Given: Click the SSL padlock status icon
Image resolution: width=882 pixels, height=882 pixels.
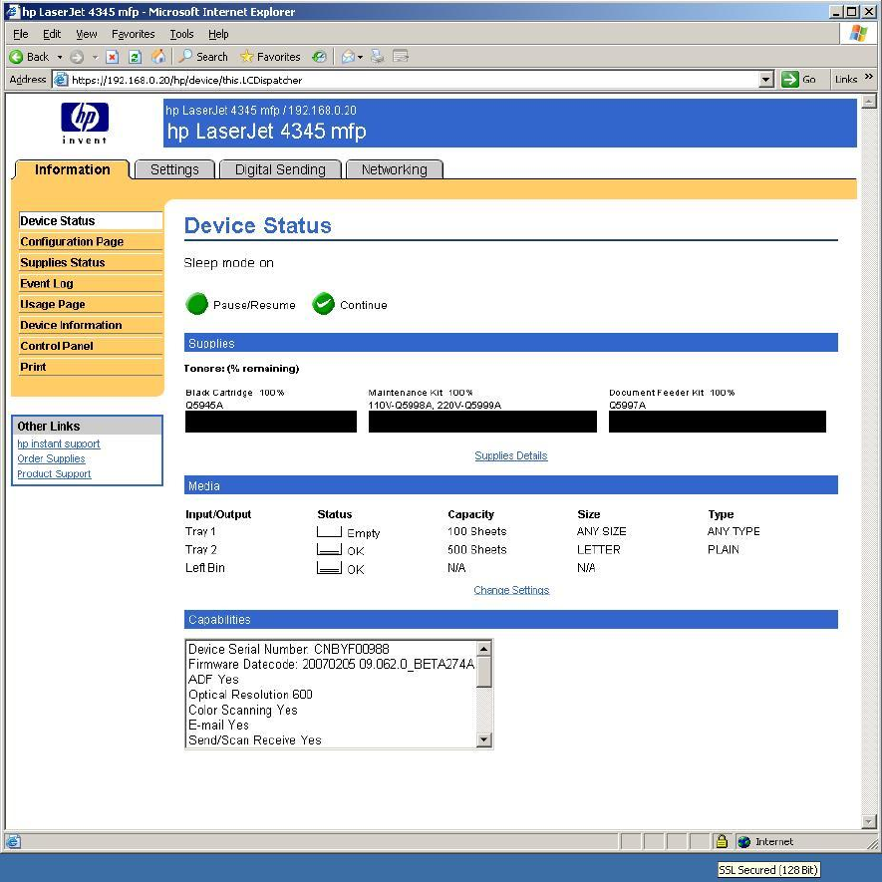Looking at the screenshot, I should point(722,841).
